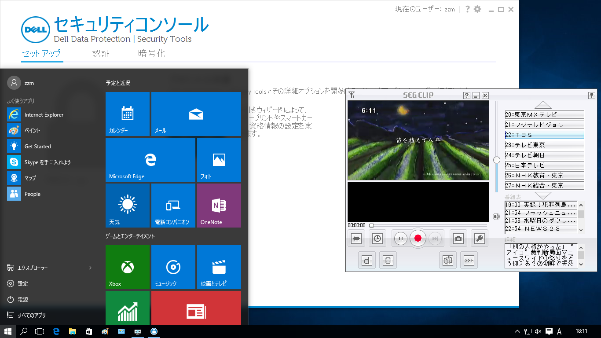Click the antenna signal icon in SEG CLIP
Screen dimensions: 601x338
[x=352, y=95]
